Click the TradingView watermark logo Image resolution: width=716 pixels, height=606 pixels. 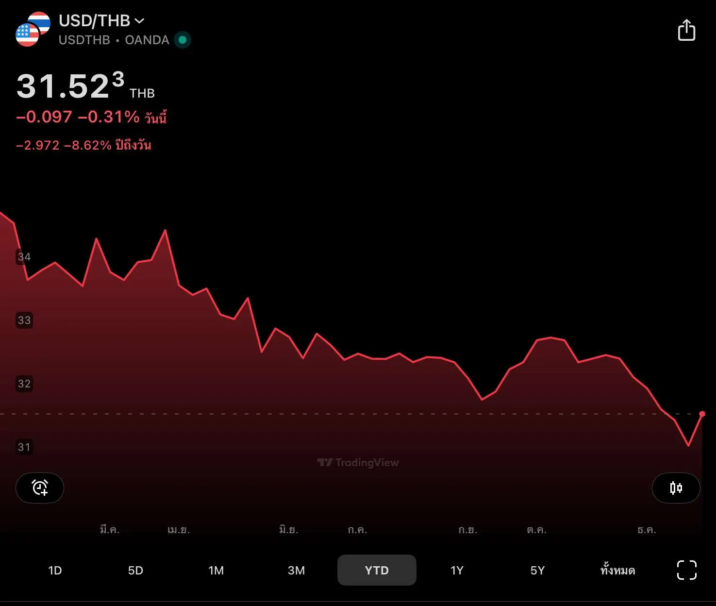358,462
